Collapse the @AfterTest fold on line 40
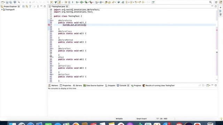The width and height of the screenshot is (223, 125). click(x=53, y=75)
